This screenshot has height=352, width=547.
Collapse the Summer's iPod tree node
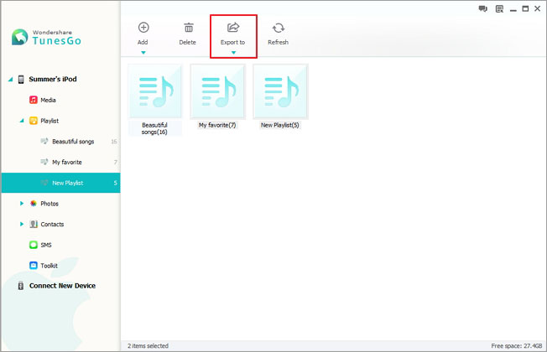pos(10,80)
